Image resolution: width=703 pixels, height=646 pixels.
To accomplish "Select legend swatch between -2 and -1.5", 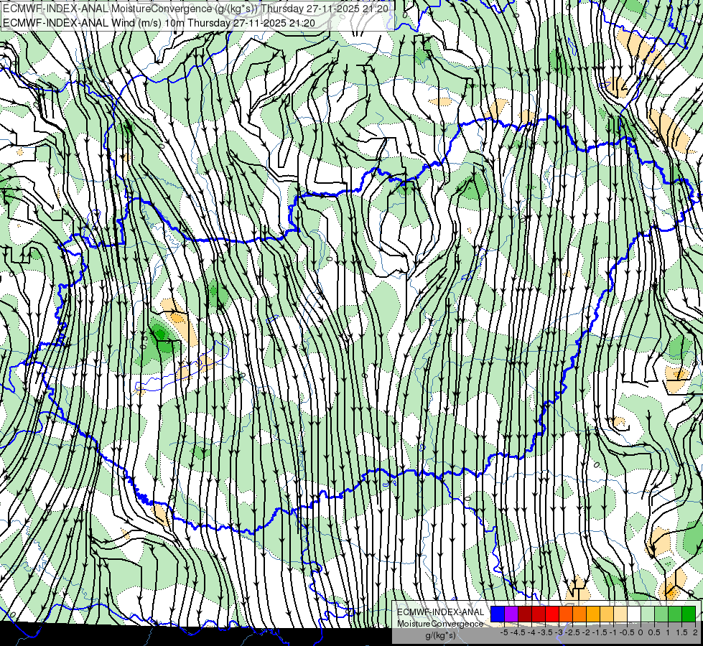I will point(593,614).
